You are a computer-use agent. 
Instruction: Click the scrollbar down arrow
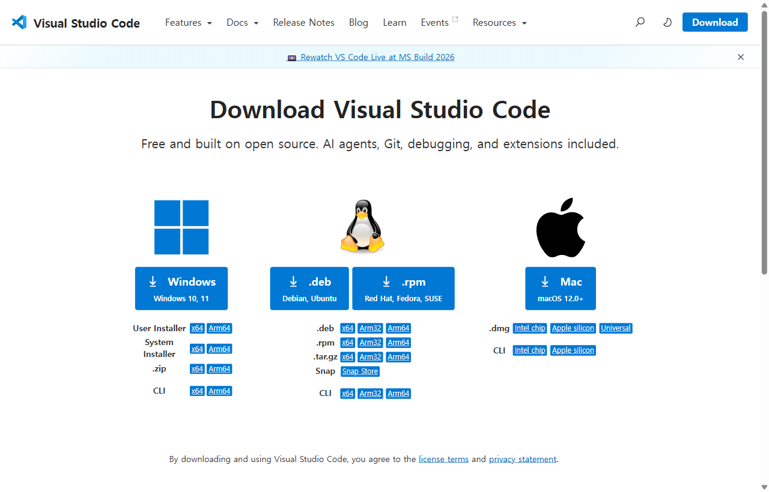click(x=764, y=486)
